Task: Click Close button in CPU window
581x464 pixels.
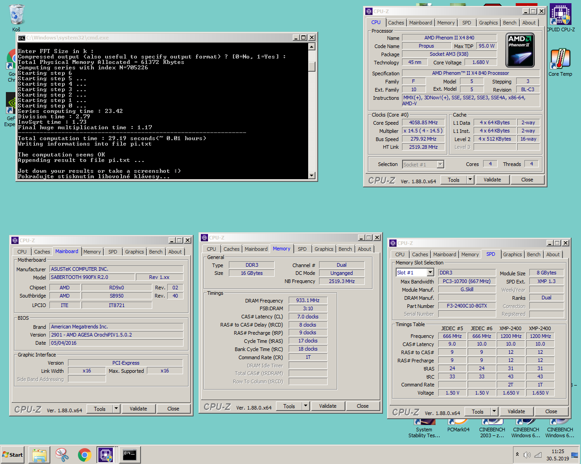Action: (527, 180)
